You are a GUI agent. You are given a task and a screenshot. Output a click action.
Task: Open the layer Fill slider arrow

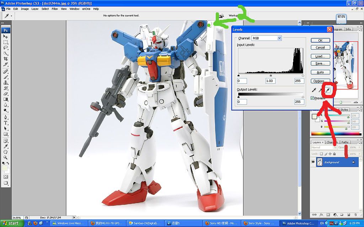(x=359, y=154)
